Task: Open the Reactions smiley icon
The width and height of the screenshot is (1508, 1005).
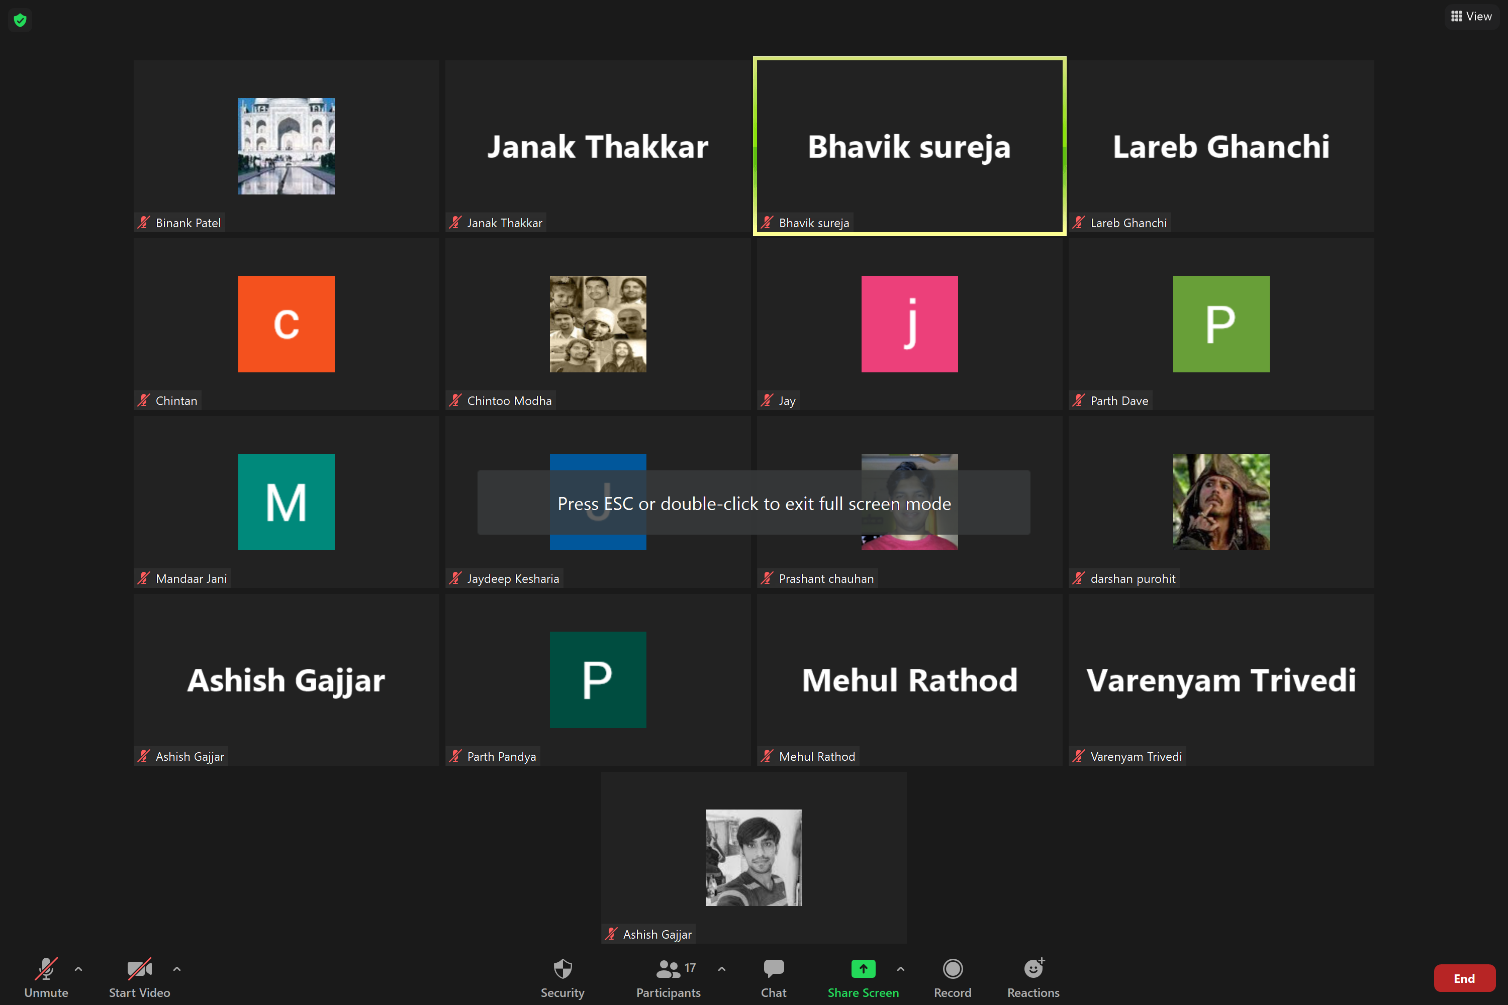Action: pyautogui.click(x=1033, y=968)
